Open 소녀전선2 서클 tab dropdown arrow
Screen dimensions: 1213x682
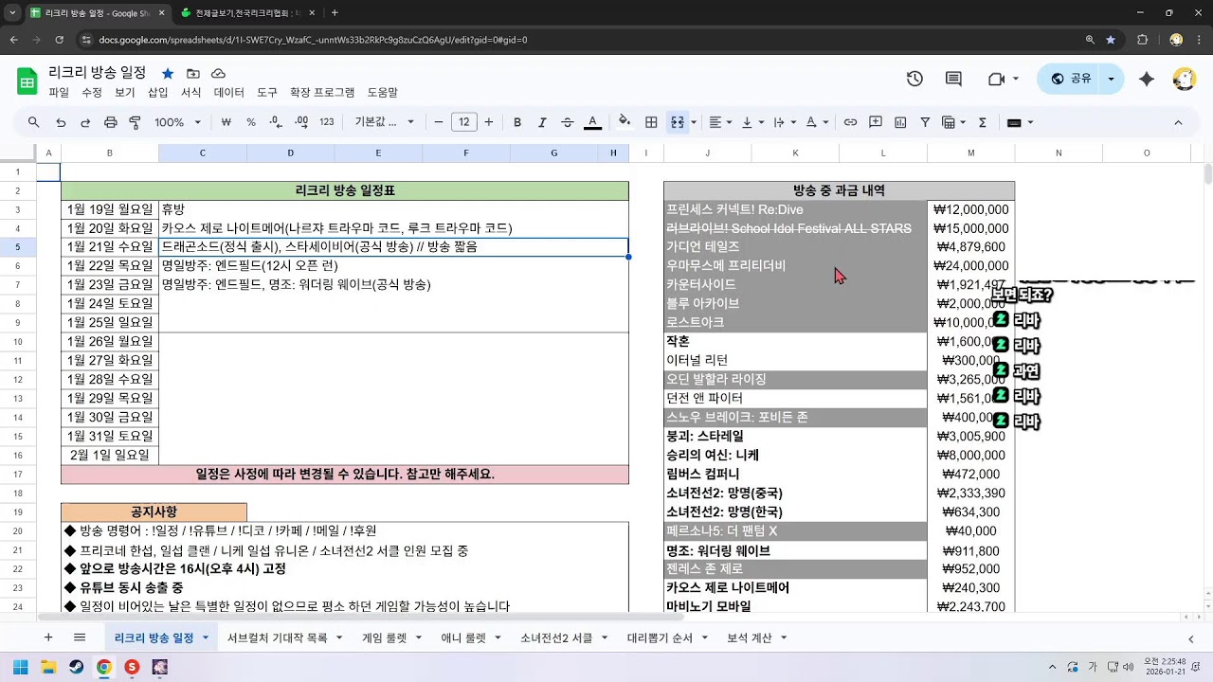tap(606, 638)
